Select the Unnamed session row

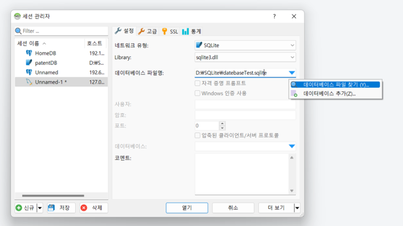point(61,72)
